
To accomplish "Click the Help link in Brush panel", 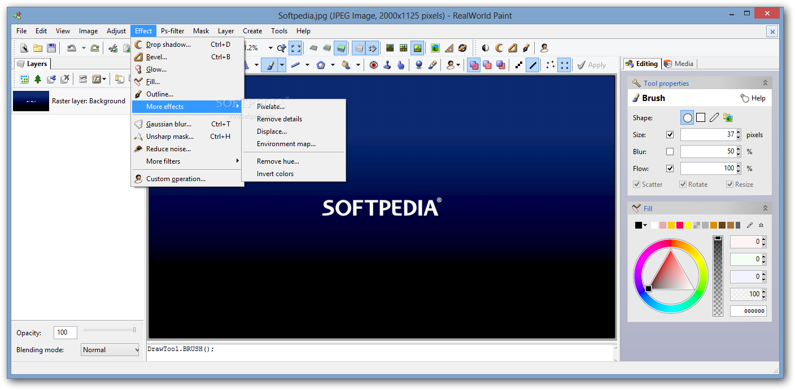I will [x=753, y=98].
